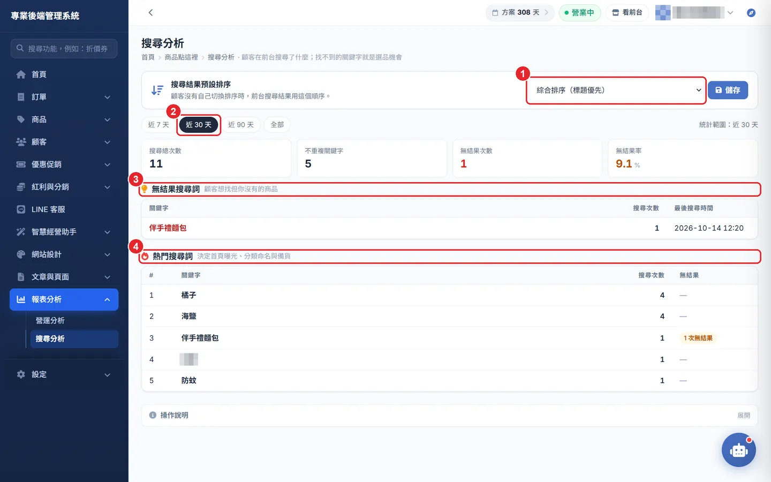Expand the 商品 sidebar submenu chevron

point(107,119)
